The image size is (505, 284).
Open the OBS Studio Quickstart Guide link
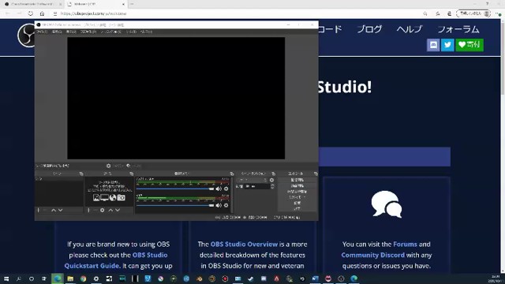pyautogui.click(x=116, y=260)
